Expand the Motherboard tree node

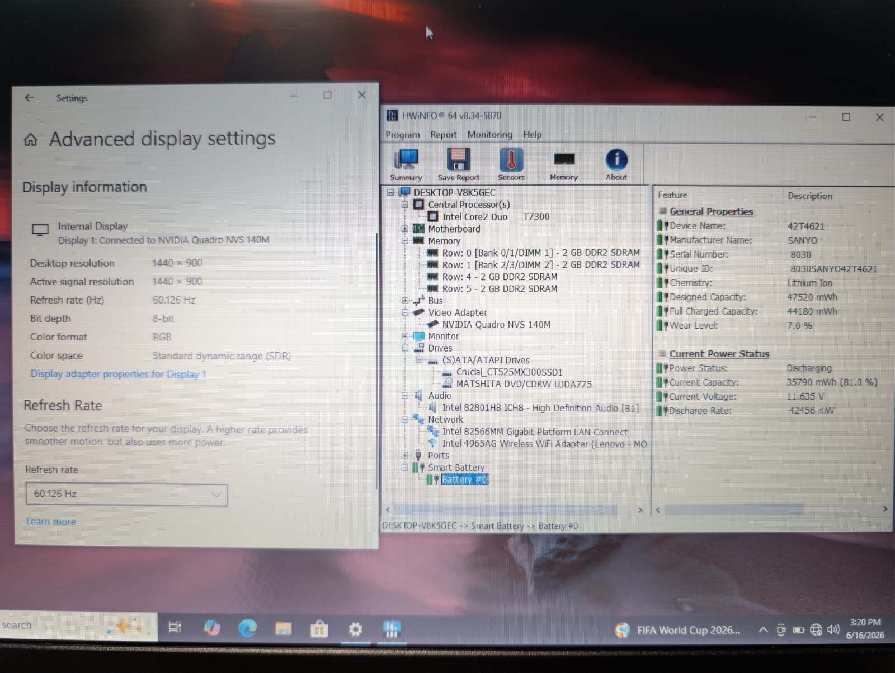pos(405,229)
